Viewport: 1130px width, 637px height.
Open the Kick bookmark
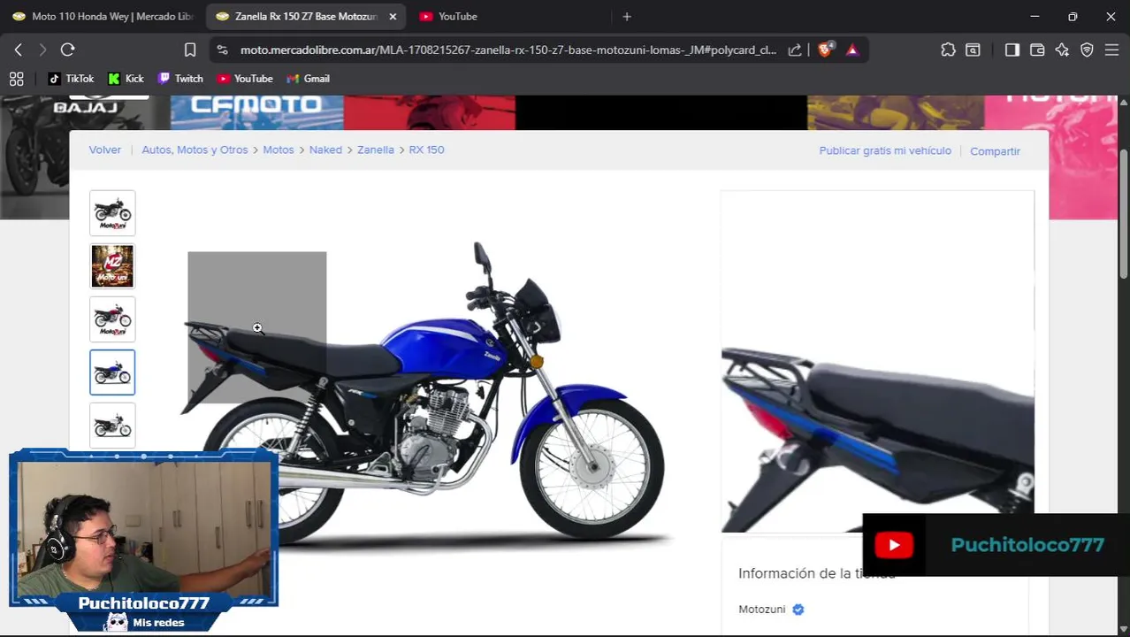point(126,79)
